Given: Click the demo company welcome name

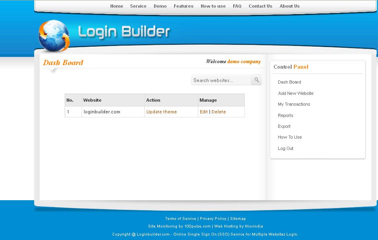Looking at the screenshot, I should click(x=244, y=62).
